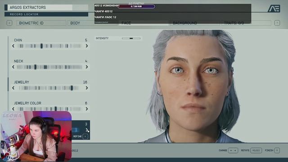Click the Argos Extractors title
The height and width of the screenshot is (162, 288).
[x=28, y=8]
